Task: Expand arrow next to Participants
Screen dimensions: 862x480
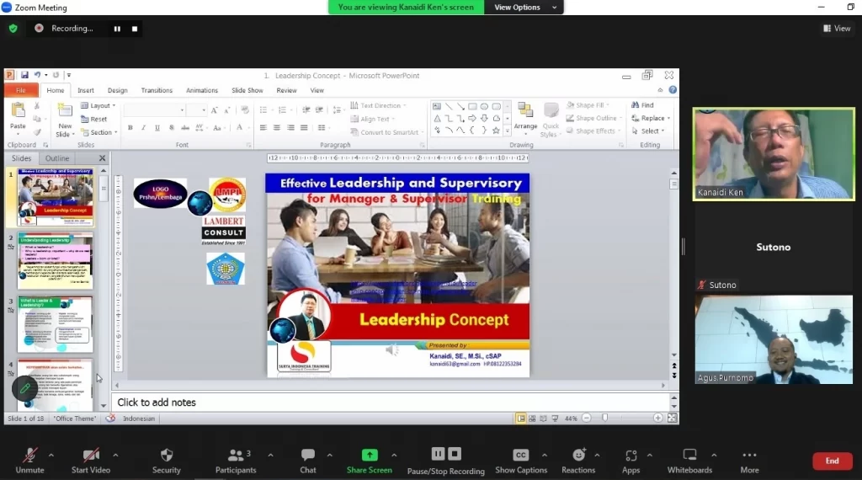Action: 270,456
